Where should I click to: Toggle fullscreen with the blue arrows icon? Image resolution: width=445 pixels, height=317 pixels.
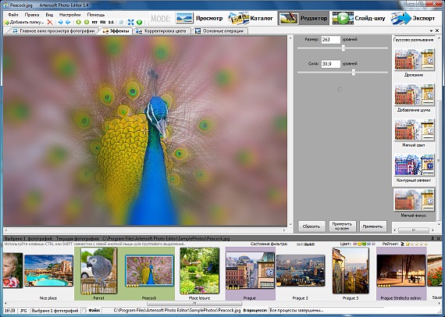(x=131, y=22)
